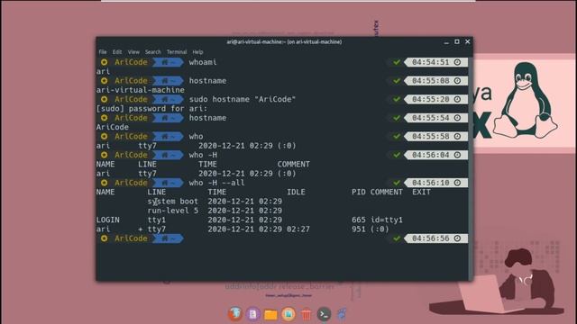Image resolution: width=577 pixels, height=324 pixels.
Task: Open the Terminal menu
Action: pyautogui.click(x=177, y=52)
